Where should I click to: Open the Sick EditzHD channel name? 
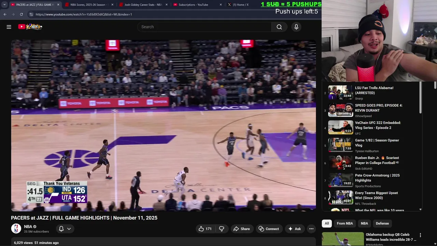pos(364,169)
